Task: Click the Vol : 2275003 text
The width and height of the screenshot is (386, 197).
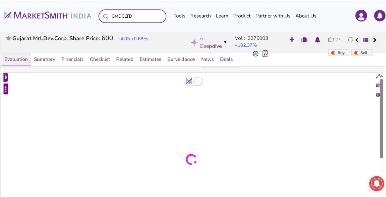Action: pos(252,38)
